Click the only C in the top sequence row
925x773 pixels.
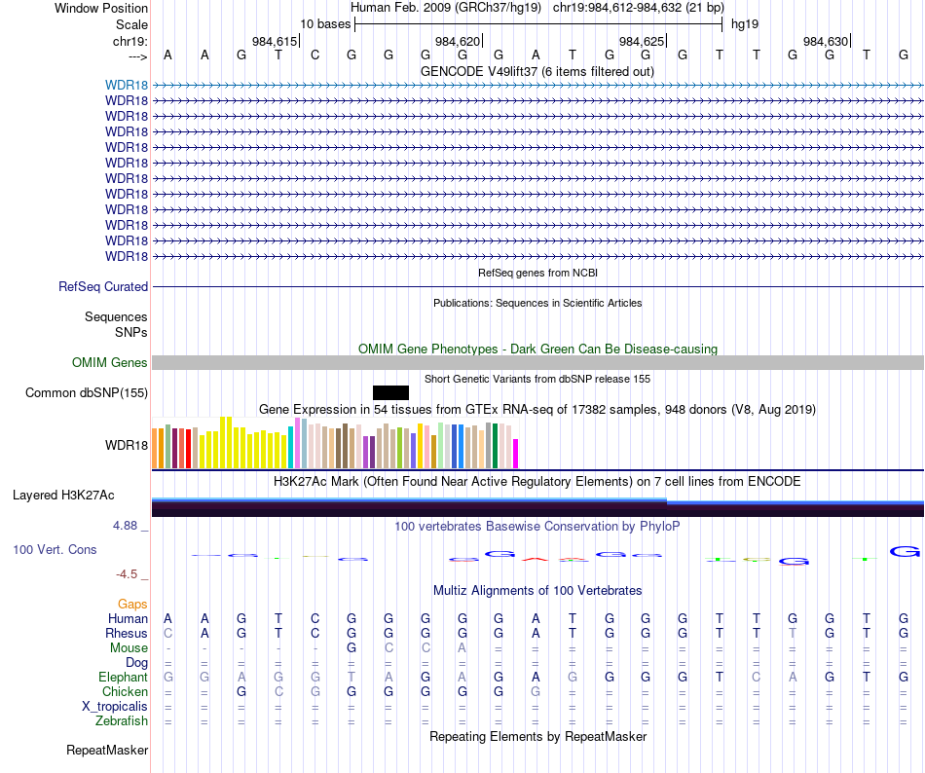(x=315, y=55)
